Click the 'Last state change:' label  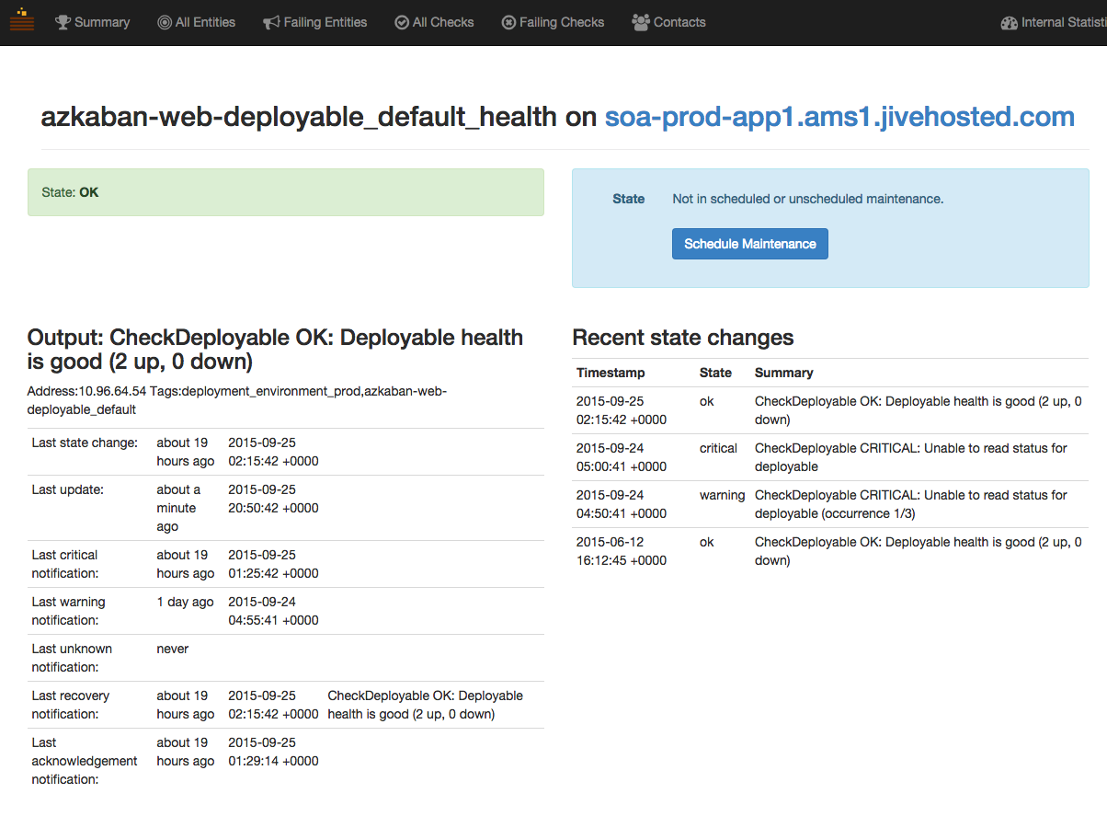click(x=85, y=443)
